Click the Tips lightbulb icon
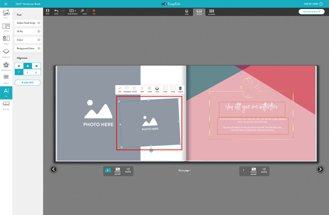The height and width of the screenshot is (215, 329). tap(94, 12)
